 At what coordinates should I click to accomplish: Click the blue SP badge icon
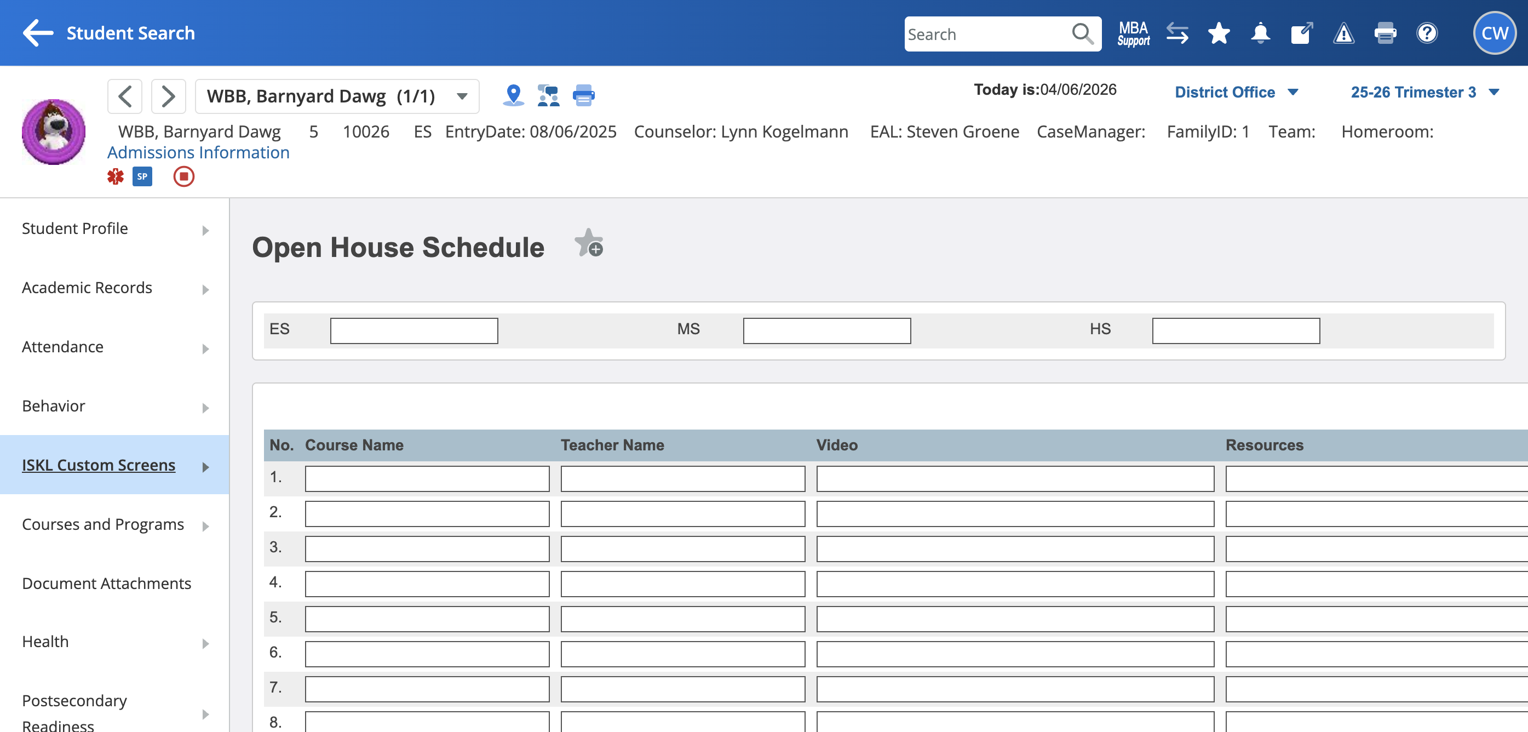point(142,176)
